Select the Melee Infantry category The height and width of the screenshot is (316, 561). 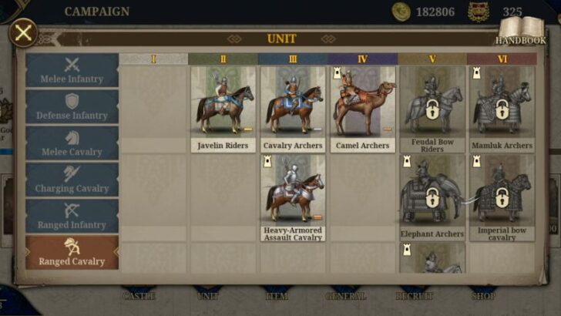pyautogui.click(x=72, y=70)
